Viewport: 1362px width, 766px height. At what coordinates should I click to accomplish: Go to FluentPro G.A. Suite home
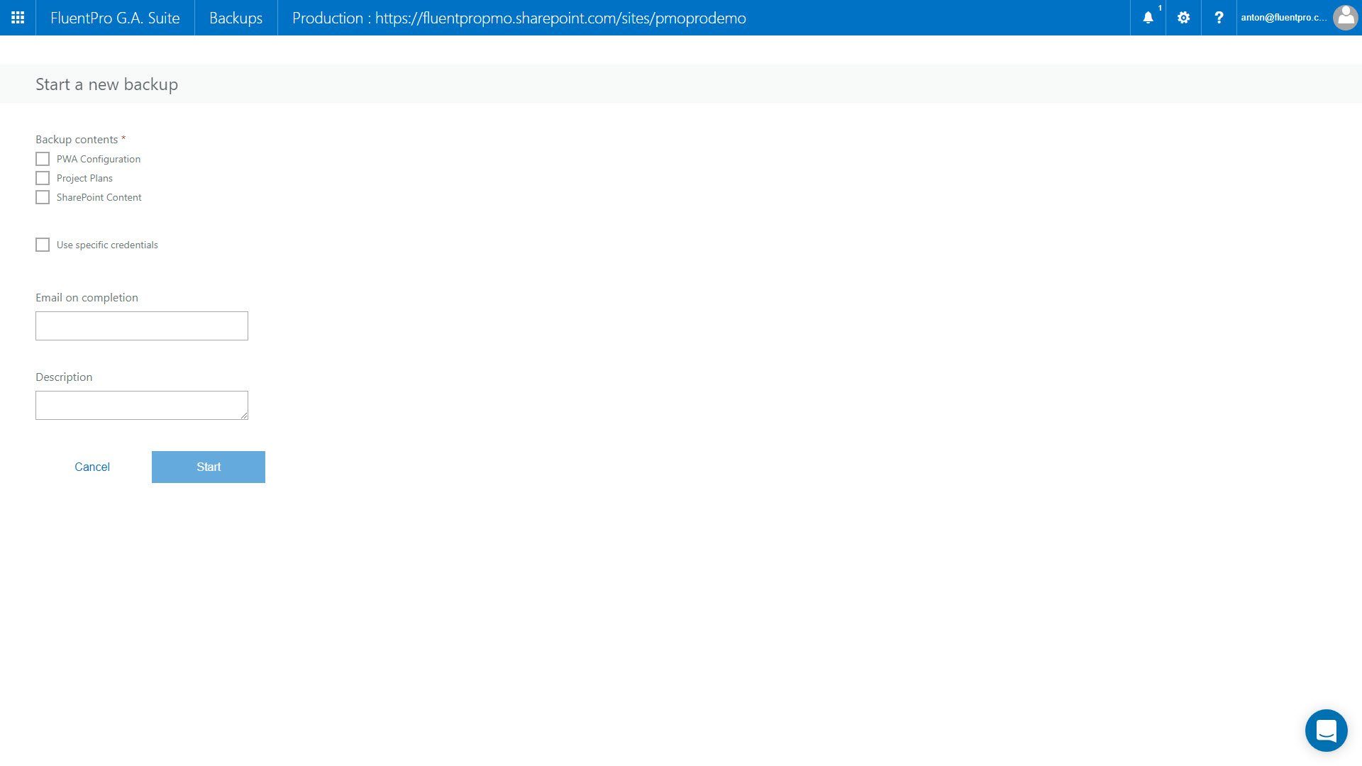115,18
